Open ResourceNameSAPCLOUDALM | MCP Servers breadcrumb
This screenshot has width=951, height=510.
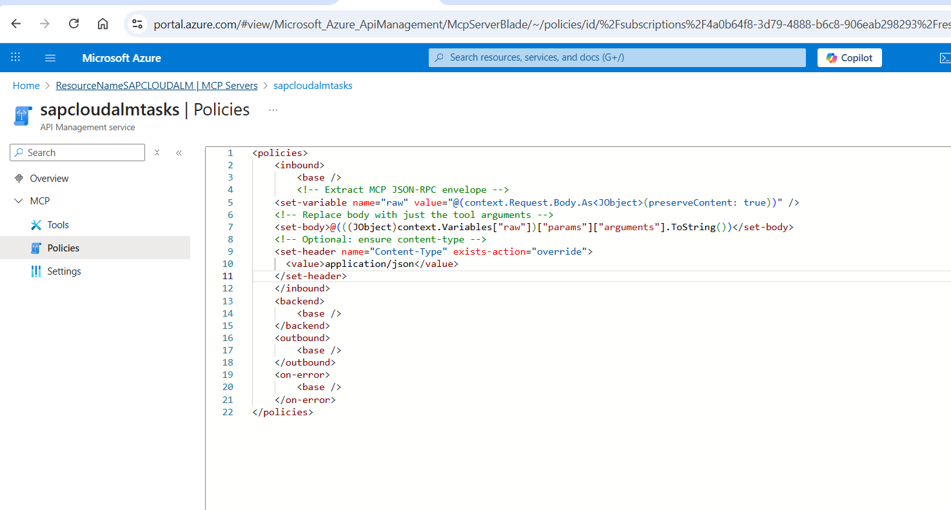point(157,85)
